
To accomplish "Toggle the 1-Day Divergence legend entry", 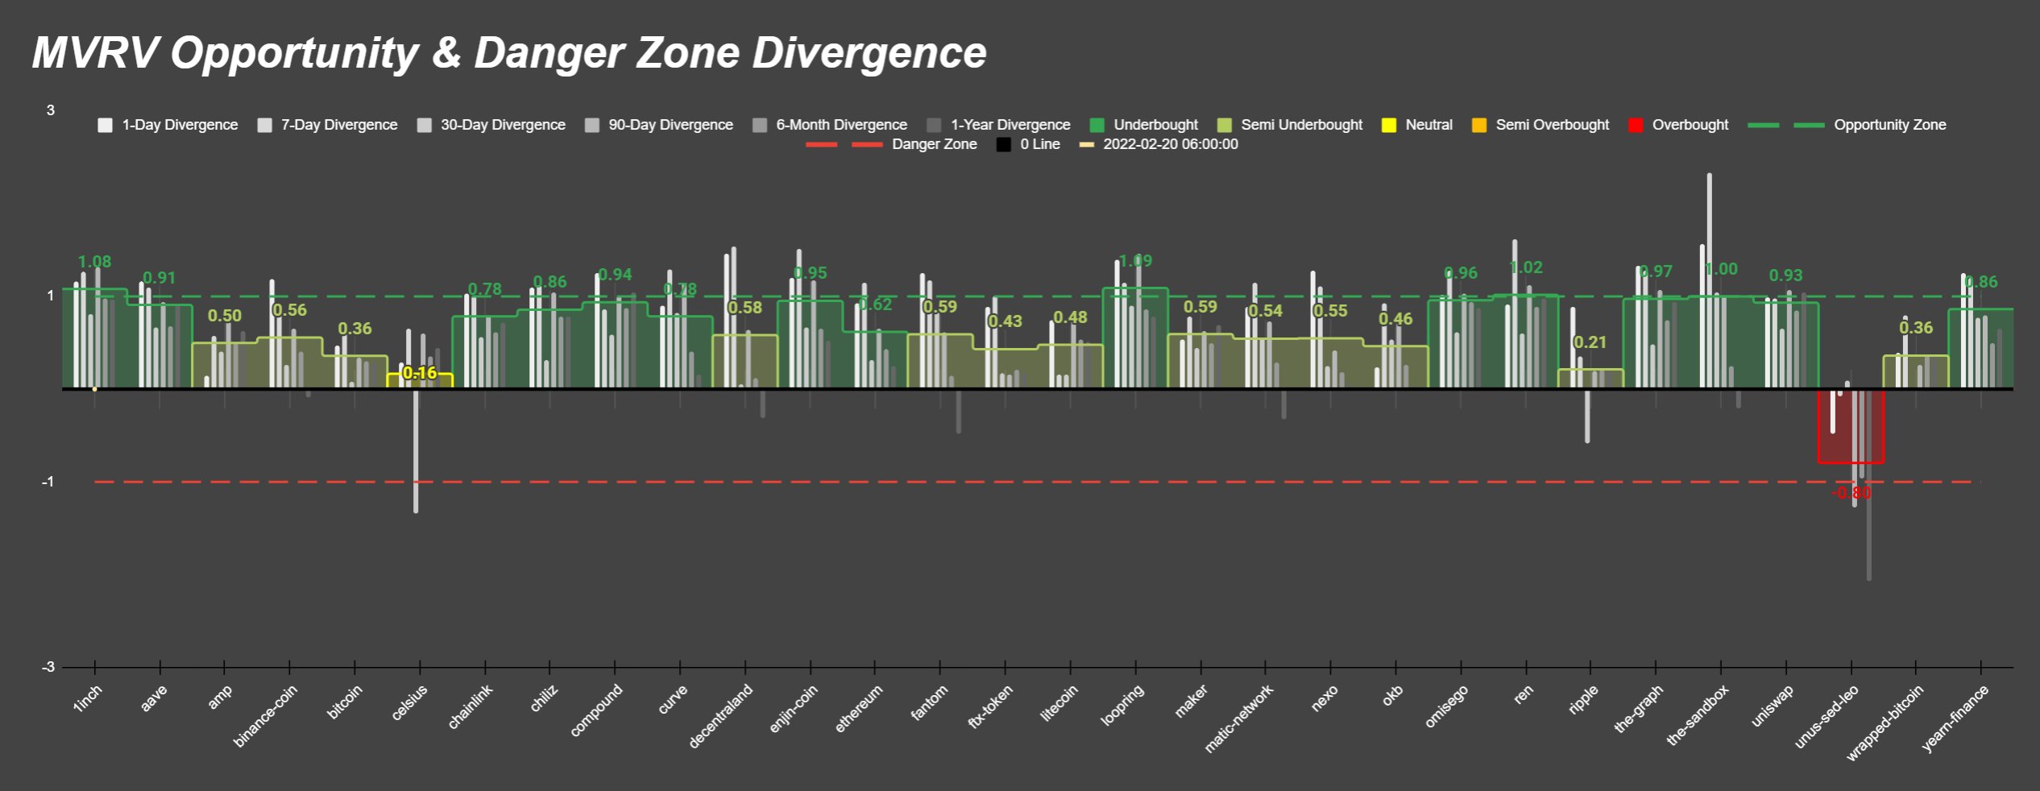I will 168,125.
